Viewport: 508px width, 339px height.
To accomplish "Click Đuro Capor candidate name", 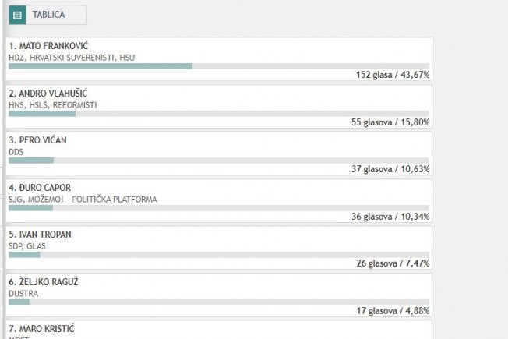I will click(40, 188).
